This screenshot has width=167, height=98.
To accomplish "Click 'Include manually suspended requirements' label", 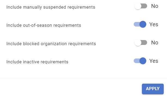I will click(51, 7).
